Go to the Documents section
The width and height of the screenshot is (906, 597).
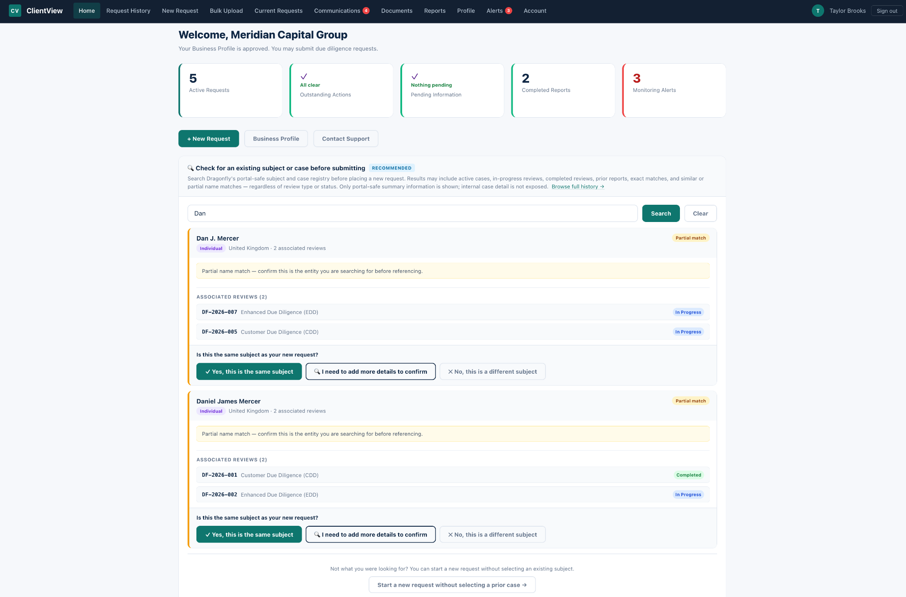pyautogui.click(x=397, y=11)
